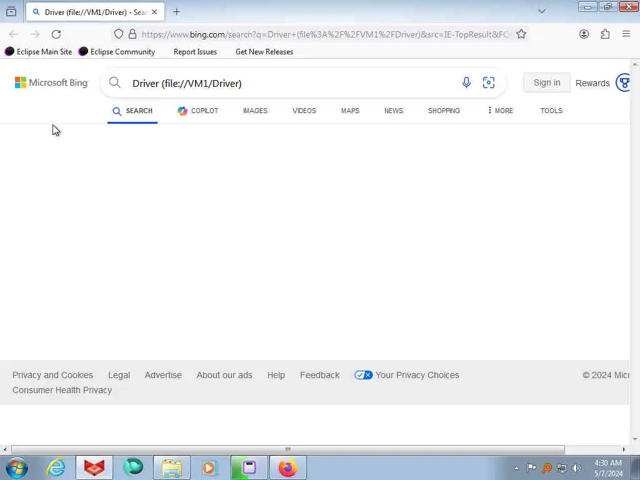
Task: Open the volume speaker tray icon
Action: tap(576, 468)
